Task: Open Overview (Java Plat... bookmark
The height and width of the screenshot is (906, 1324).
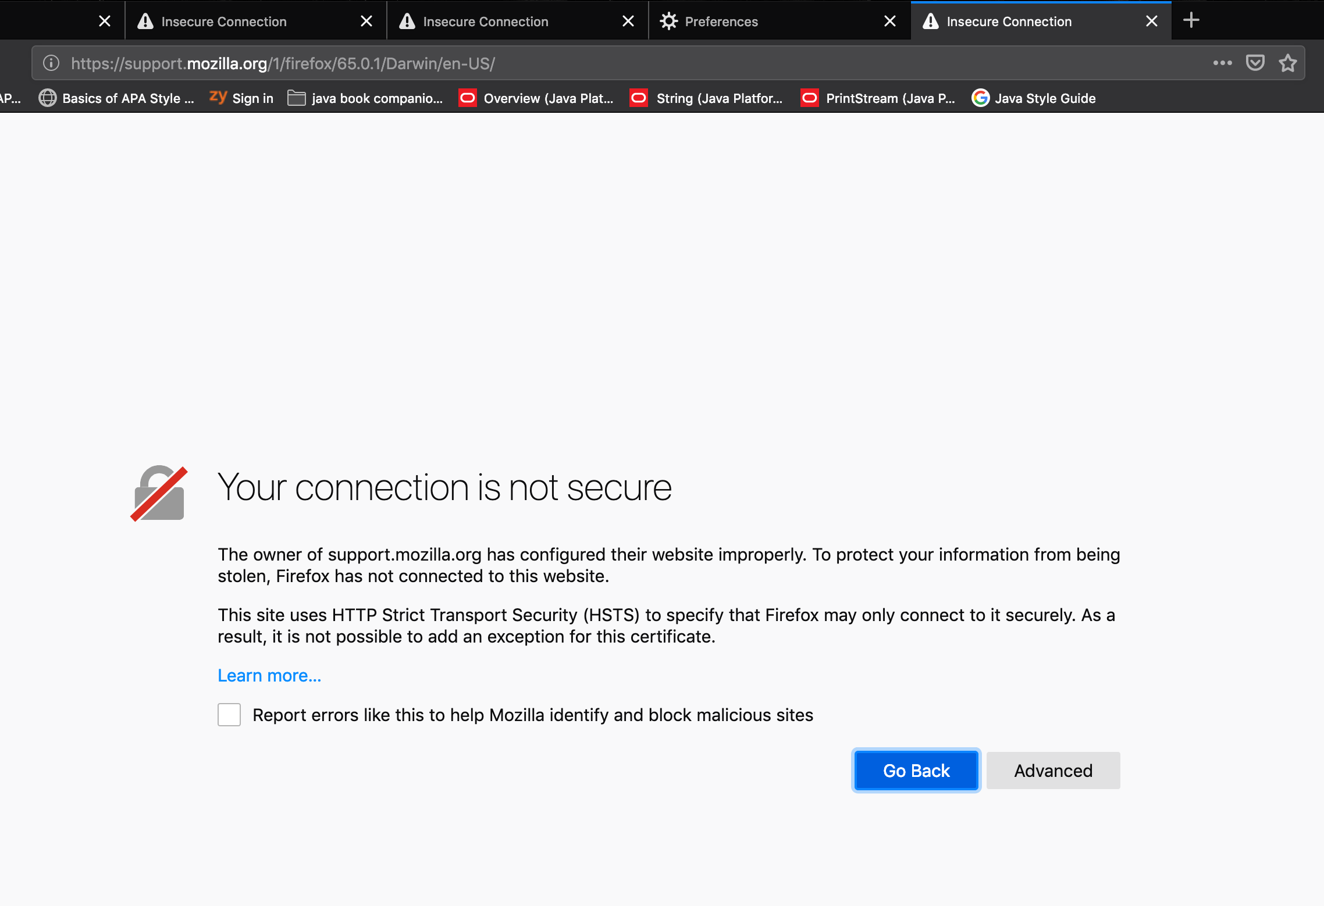Action: pos(536,98)
